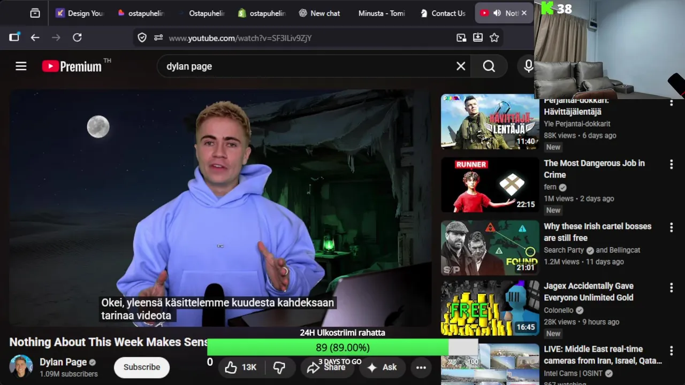Switch to the New chat tab
Viewport: 685px width, 385px height.
pyautogui.click(x=319, y=13)
